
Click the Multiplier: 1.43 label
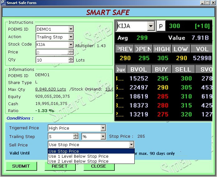pyautogui.click(x=90, y=46)
